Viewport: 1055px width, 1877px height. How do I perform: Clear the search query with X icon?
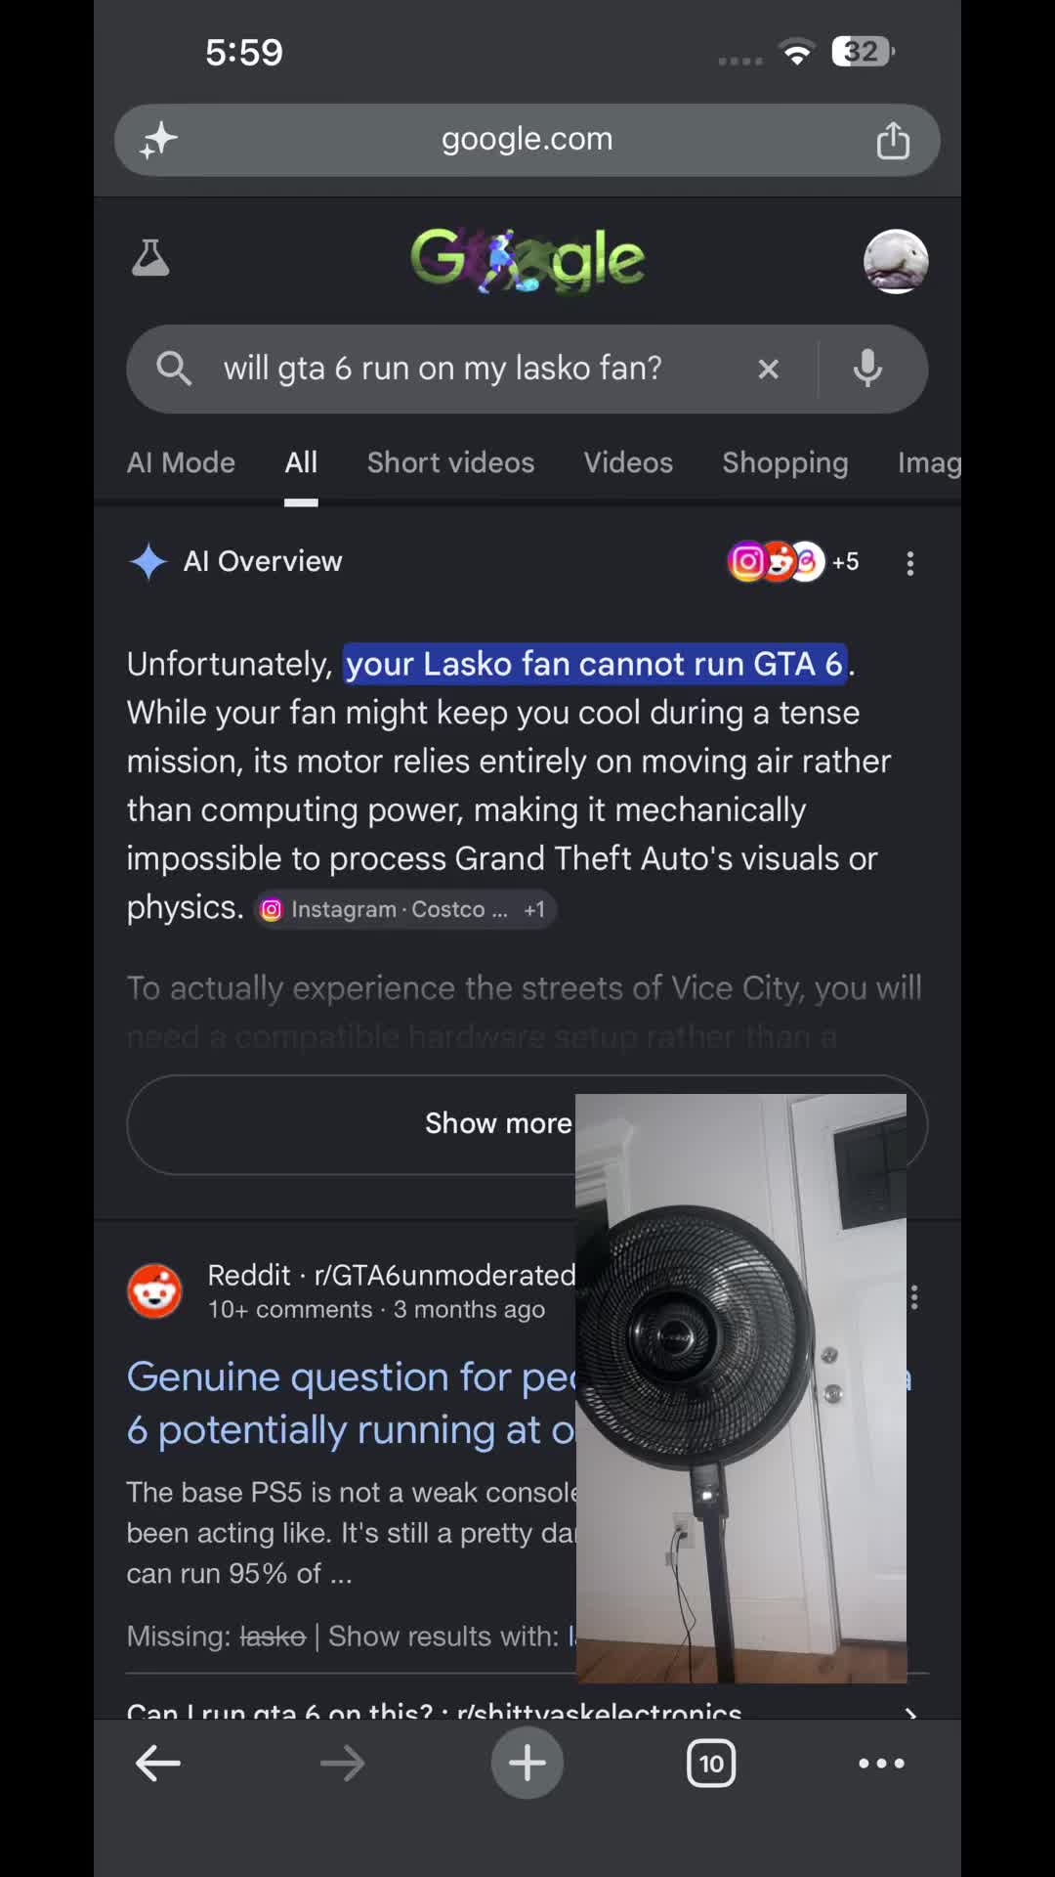[769, 369]
